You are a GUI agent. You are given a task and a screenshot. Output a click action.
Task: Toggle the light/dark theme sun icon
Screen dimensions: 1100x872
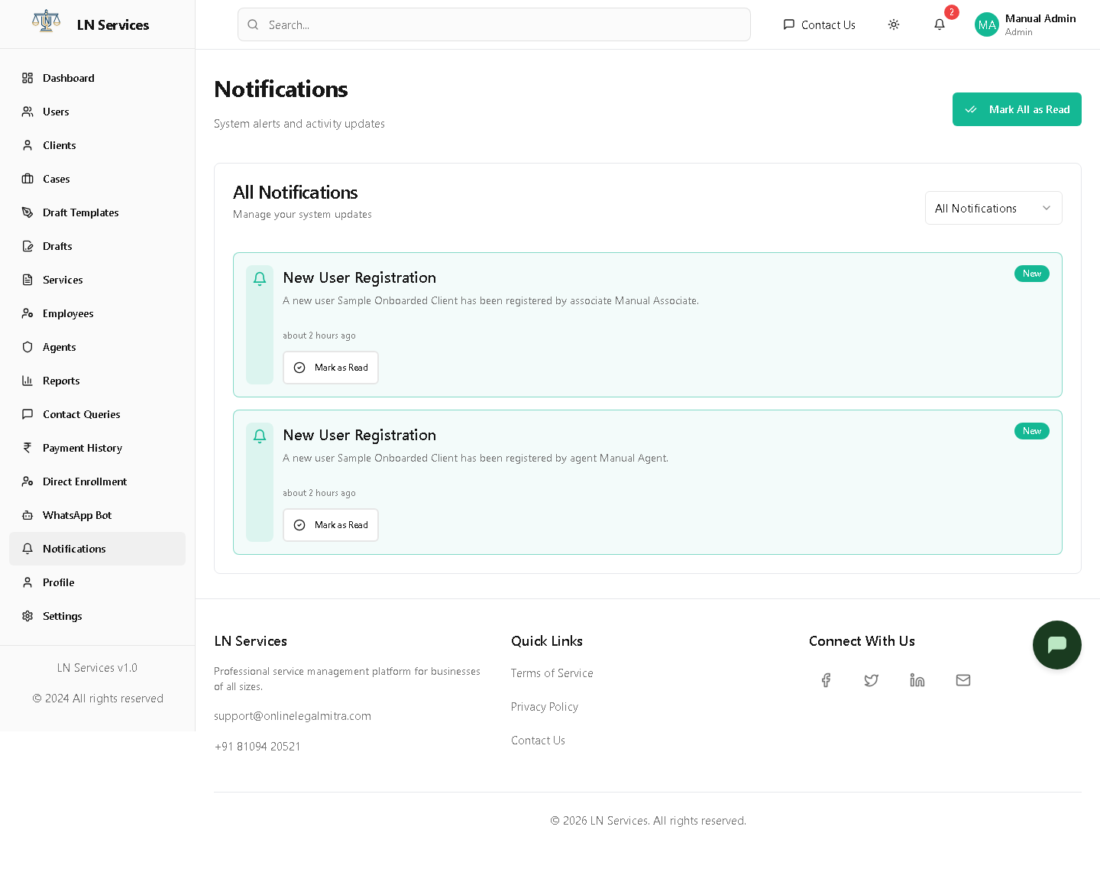[x=894, y=24]
